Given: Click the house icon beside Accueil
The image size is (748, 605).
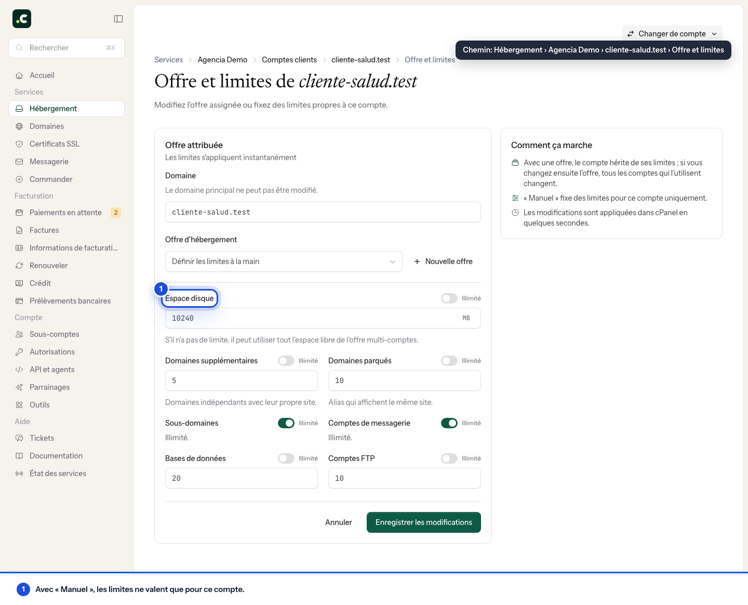Looking at the screenshot, I should click(19, 75).
